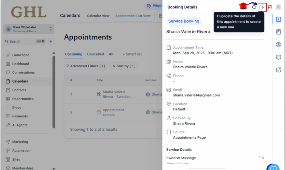Delete the booking with the trash icon
The image size is (286, 170).
270,7
